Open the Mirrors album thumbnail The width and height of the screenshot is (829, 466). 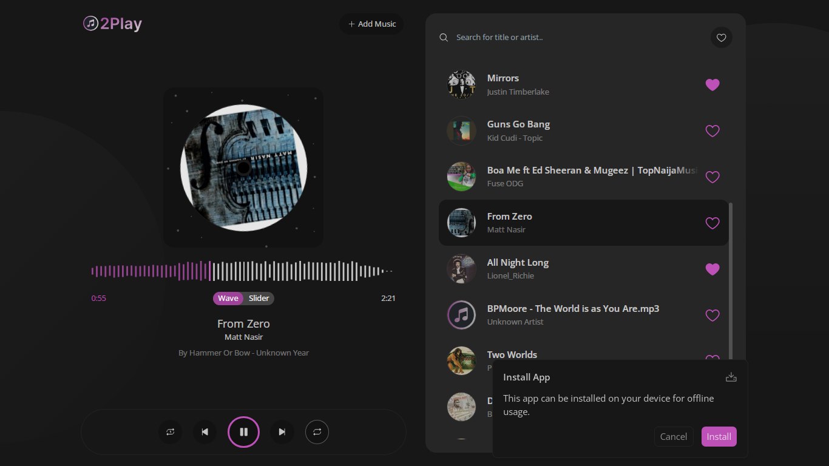pos(461,84)
